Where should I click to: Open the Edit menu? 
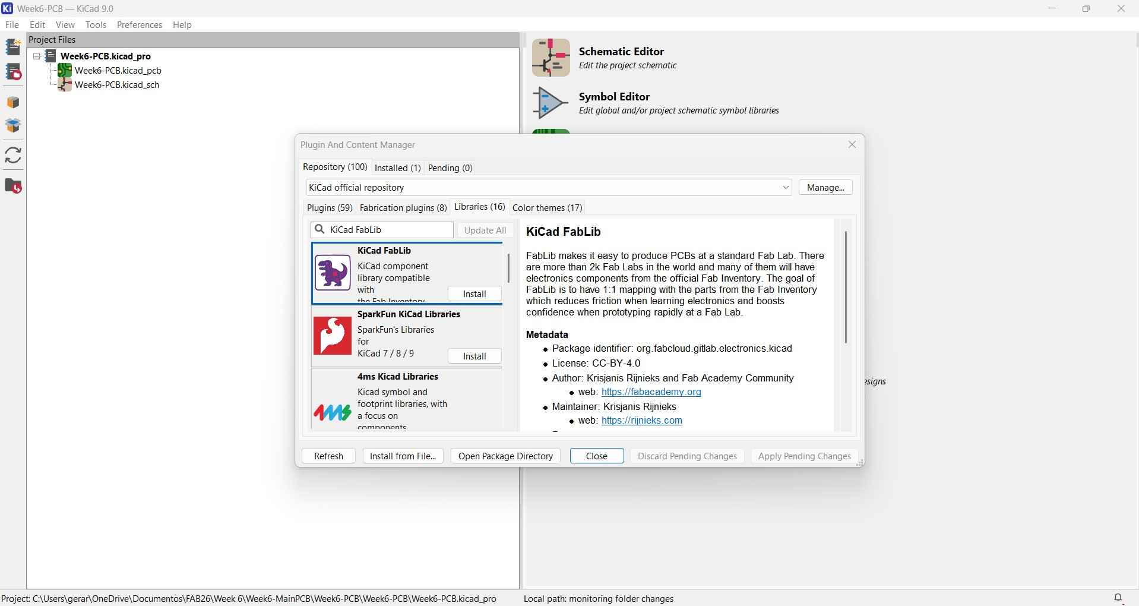[37, 25]
